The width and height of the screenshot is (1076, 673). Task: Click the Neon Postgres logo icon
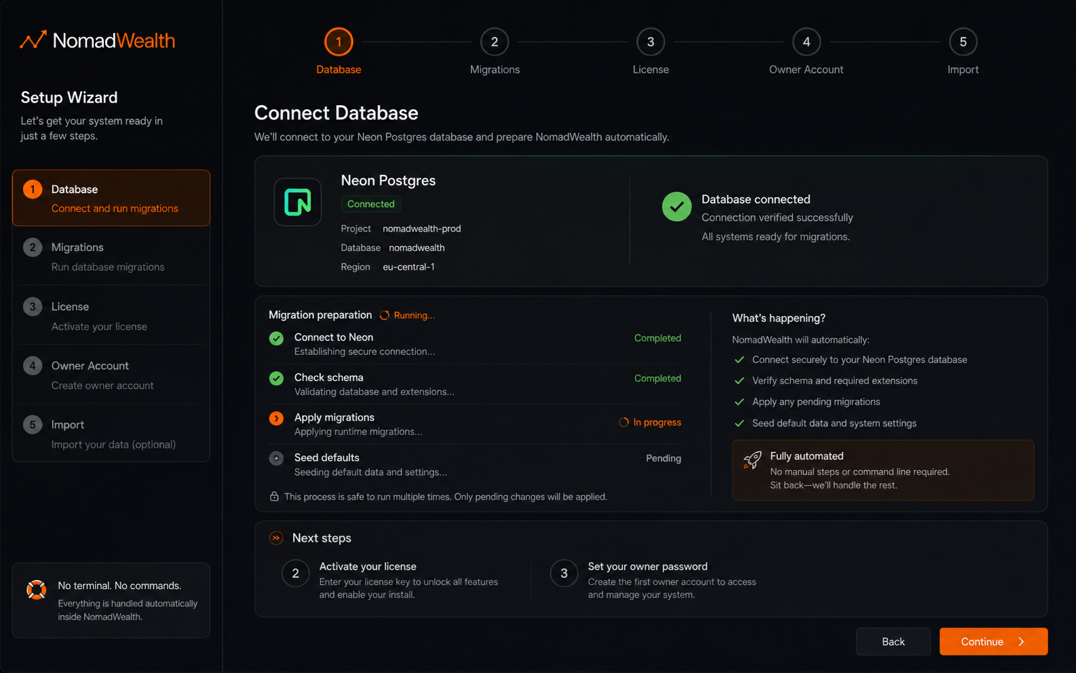tap(297, 202)
